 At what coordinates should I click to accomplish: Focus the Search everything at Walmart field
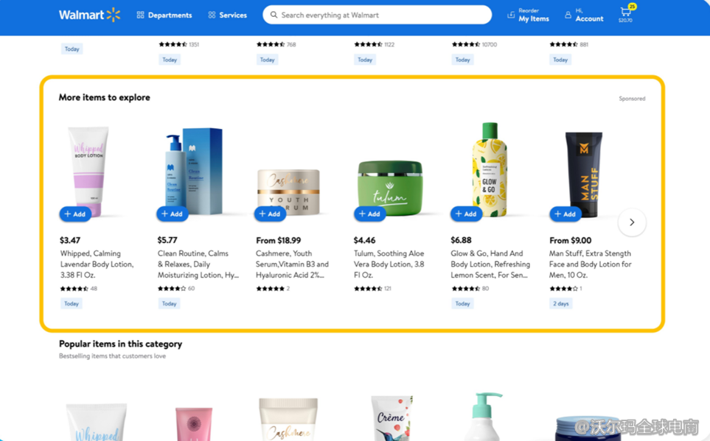click(377, 15)
